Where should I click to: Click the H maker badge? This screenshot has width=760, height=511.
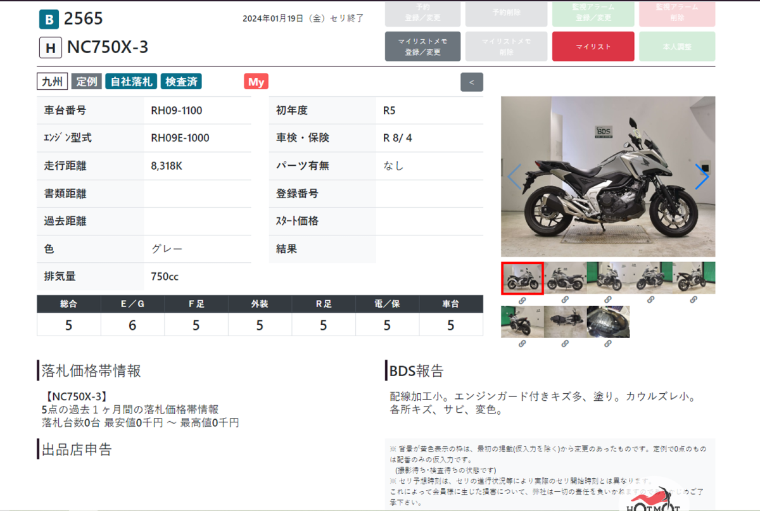(x=50, y=47)
